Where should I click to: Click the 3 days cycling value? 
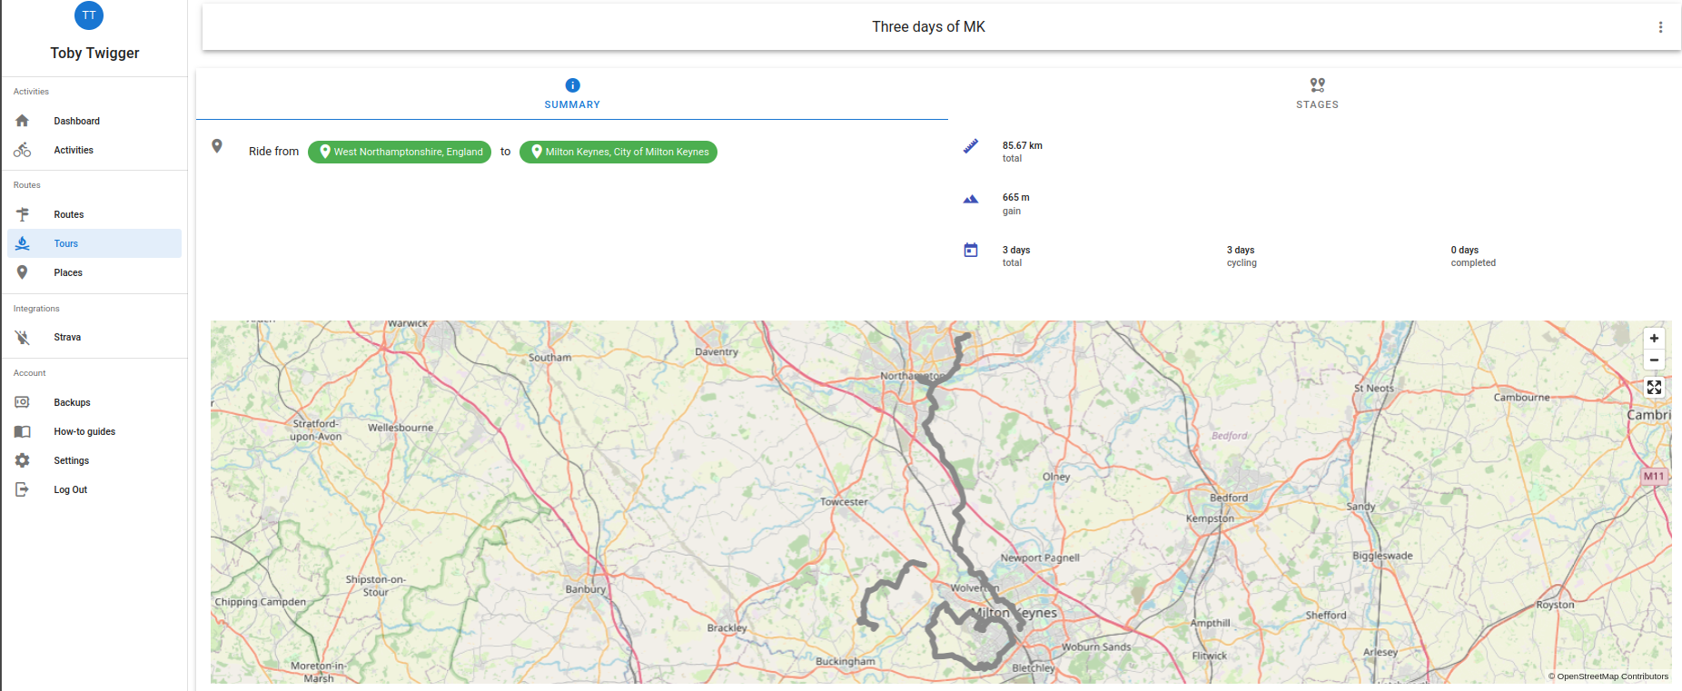point(1241,250)
